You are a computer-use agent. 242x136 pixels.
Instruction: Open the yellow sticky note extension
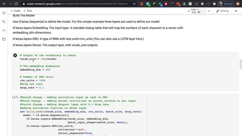(202, 4)
